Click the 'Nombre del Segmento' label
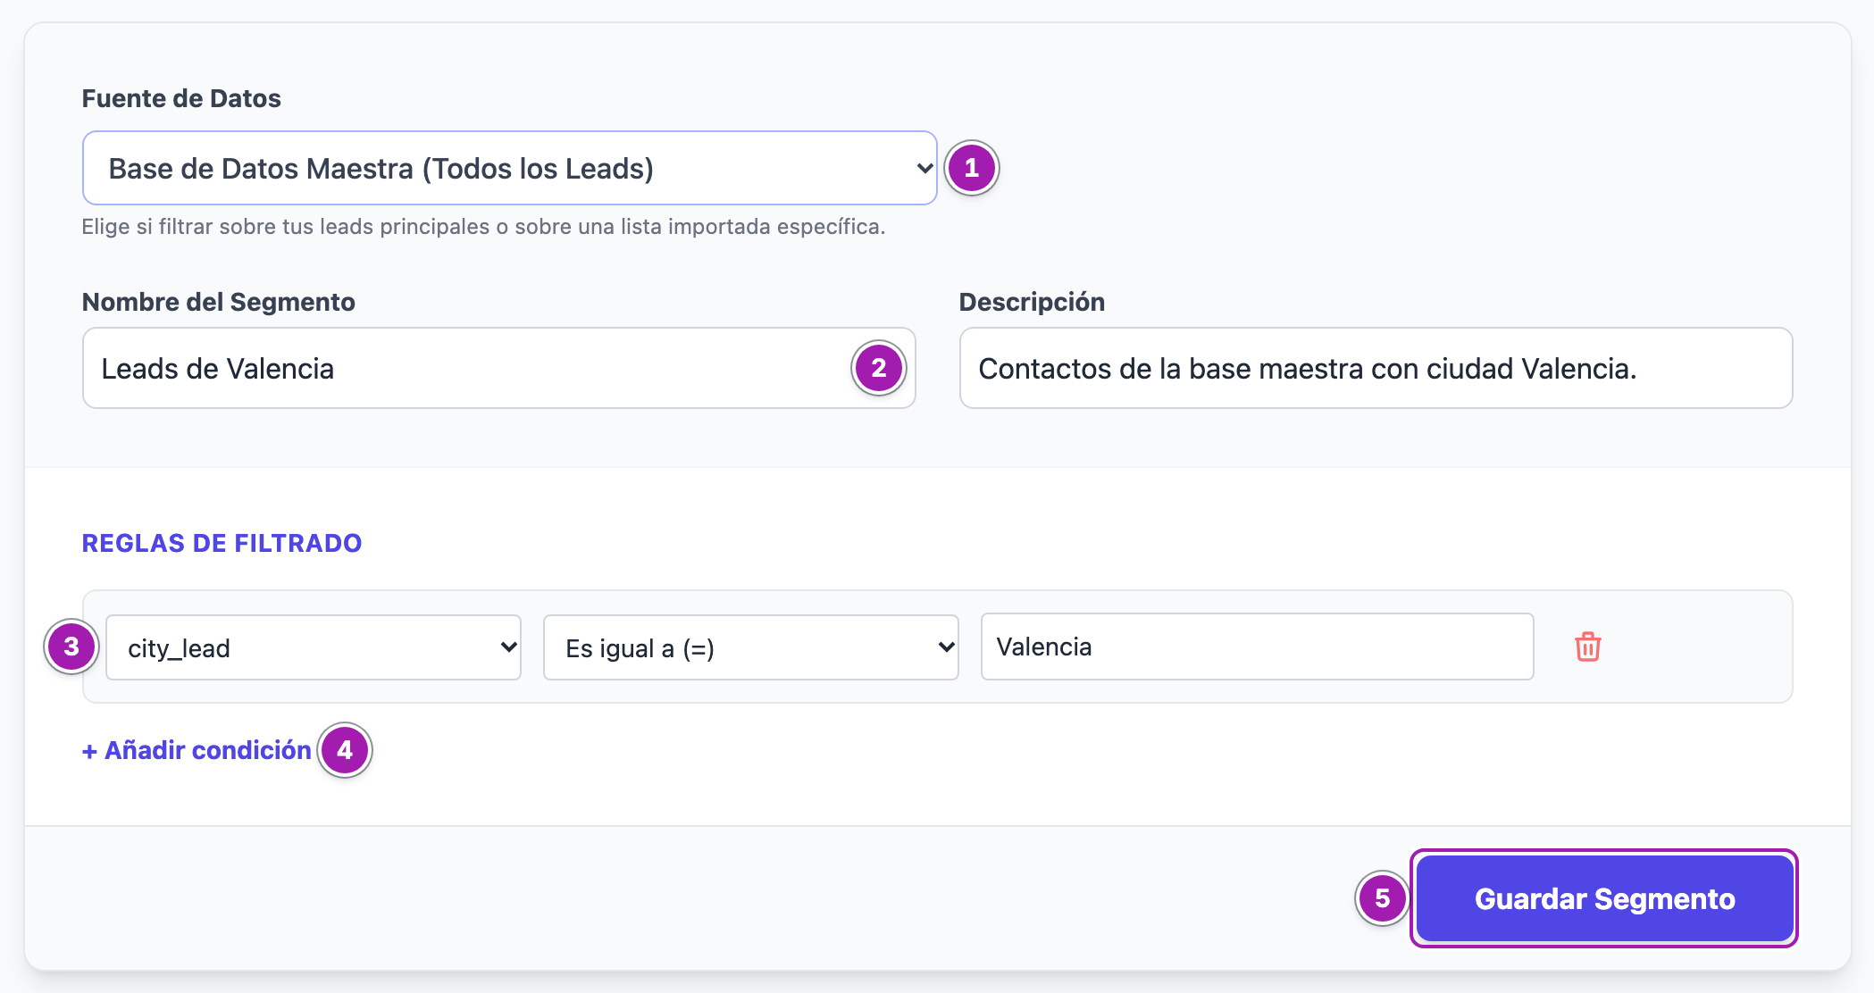Screen dimensions: 1874x993 [x=219, y=302]
